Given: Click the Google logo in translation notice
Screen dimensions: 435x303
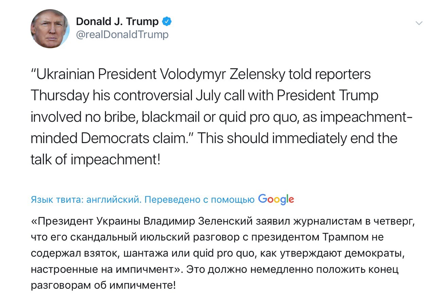Looking at the screenshot, I should [276, 199].
